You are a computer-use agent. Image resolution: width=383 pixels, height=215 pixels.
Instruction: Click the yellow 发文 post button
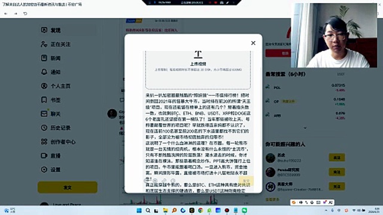pos(67,188)
